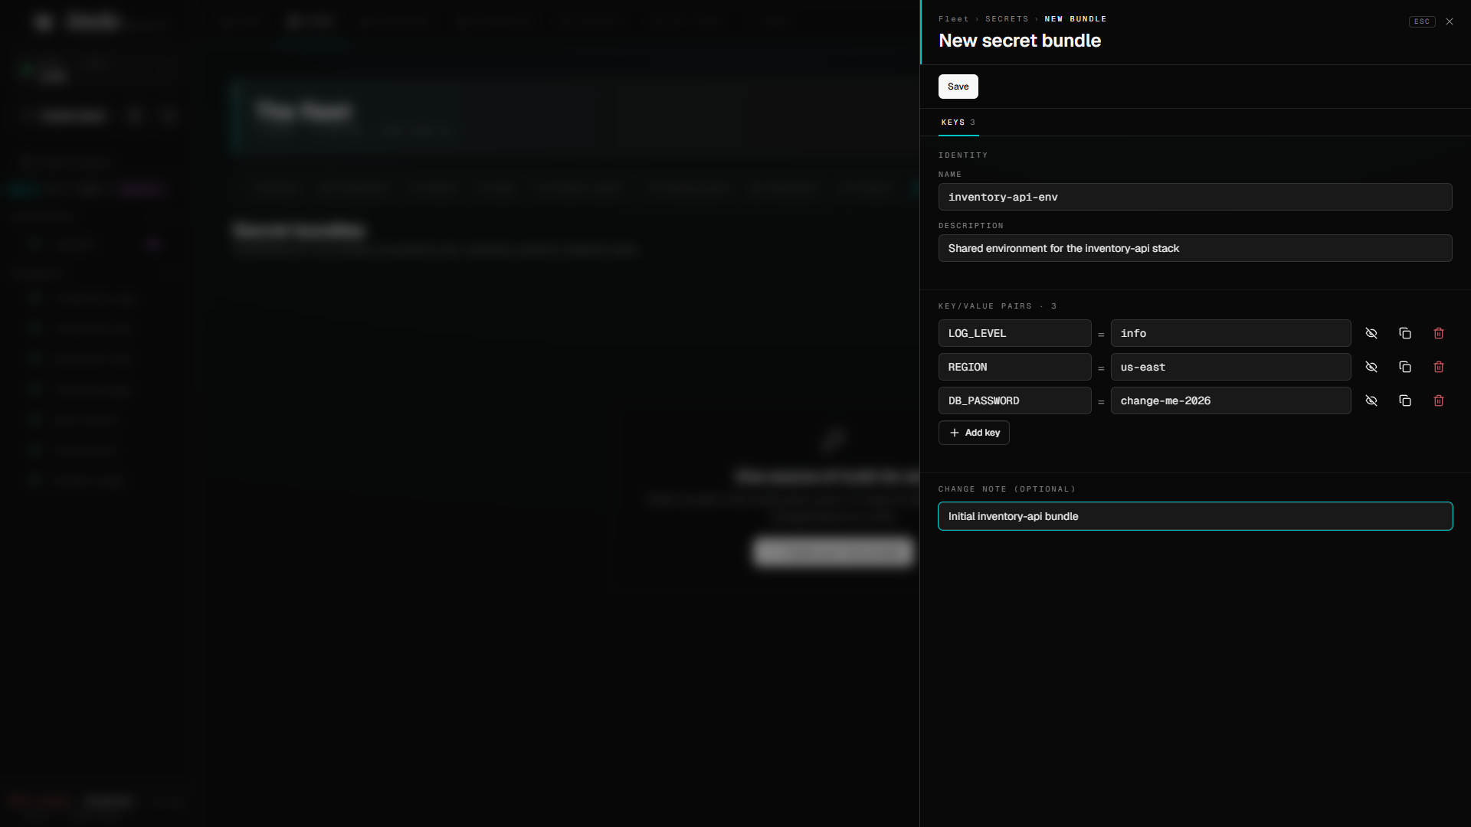The image size is (1471, 827).
Task: Close the New secret bundle panel
Action: (x=1450, y=21)
